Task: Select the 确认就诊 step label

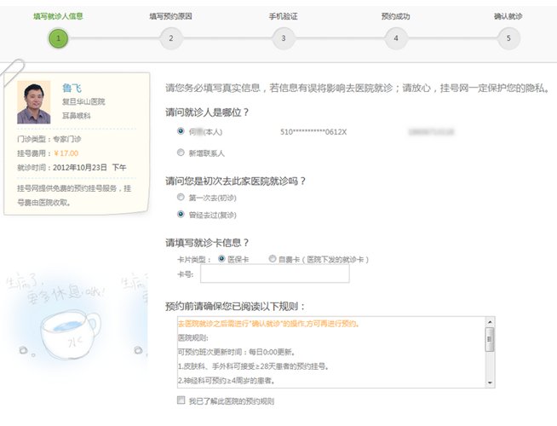Action: (x=508, y=16)
